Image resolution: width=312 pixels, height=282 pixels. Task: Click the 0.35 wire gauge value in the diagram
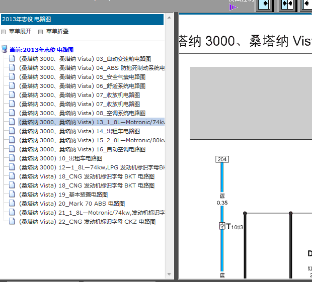pos(222,203)
